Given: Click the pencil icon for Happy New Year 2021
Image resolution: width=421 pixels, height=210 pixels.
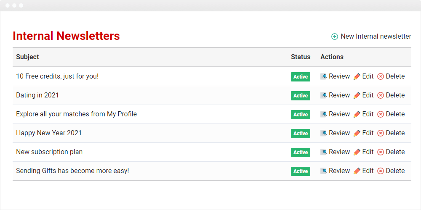Looking at the screenshot, I should pos(357,133).
